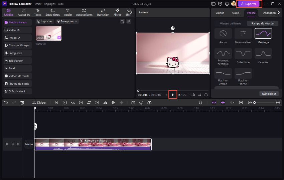Click the rotate handle above the preview
284x180 pixels.
173,28
